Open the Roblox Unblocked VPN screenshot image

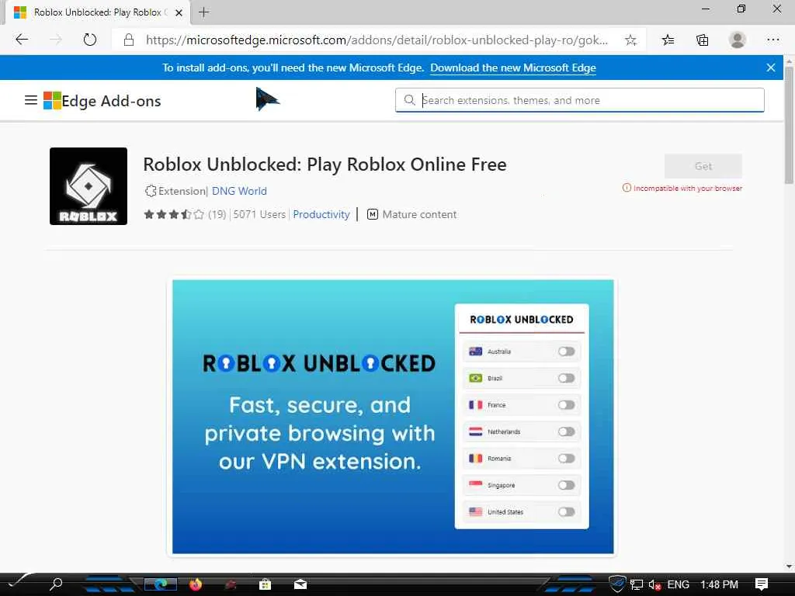point(393,417)
